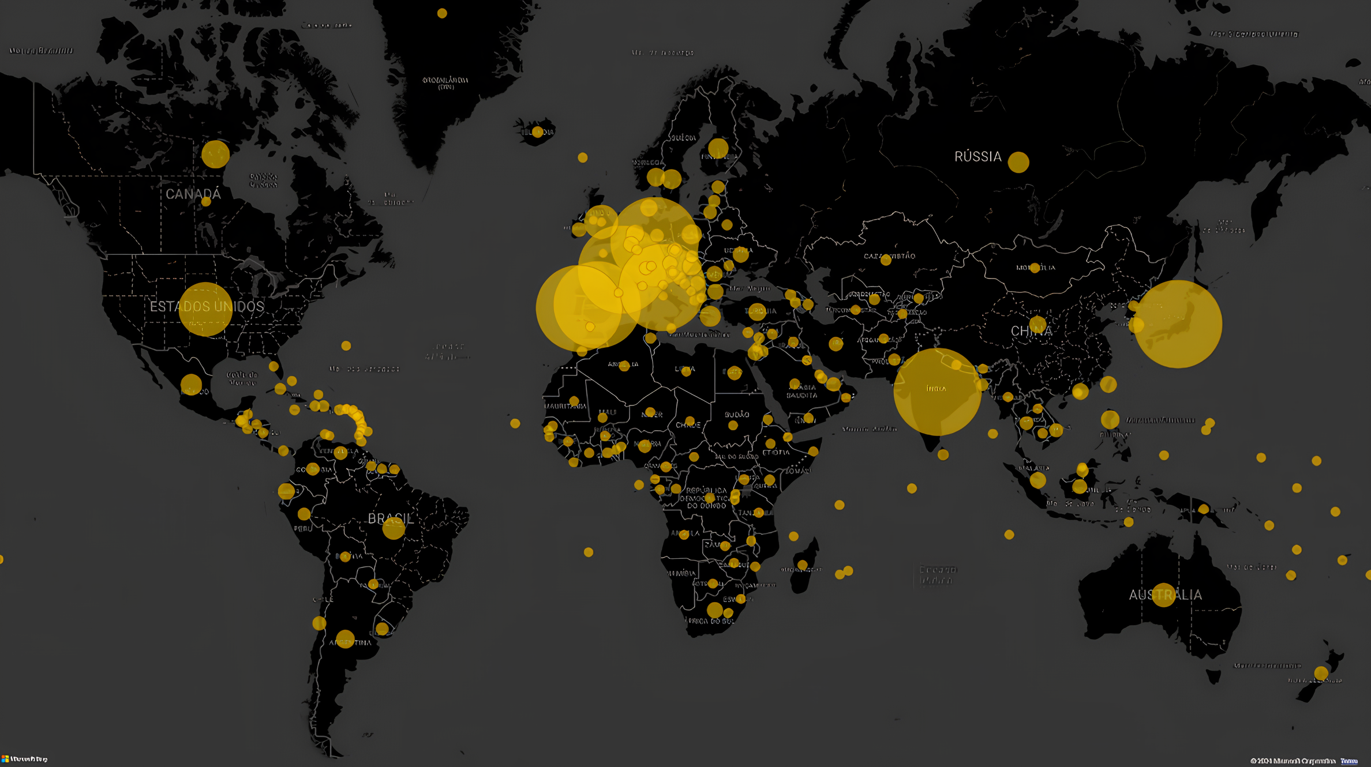Select the bubble on the Brasil label

pos(394,528)
